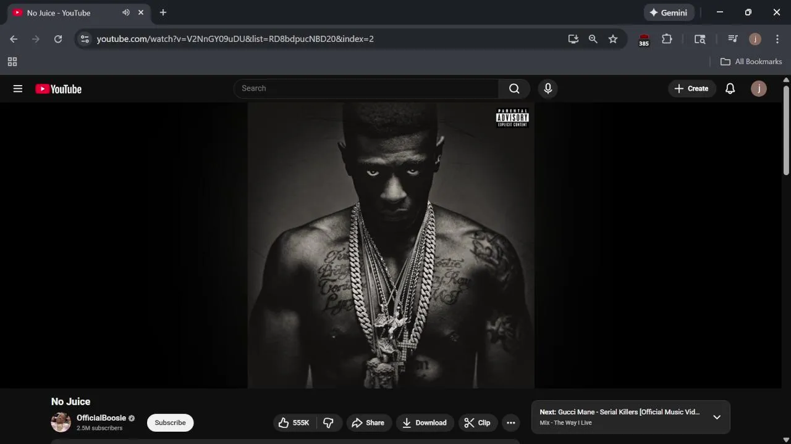Dislike the No Juice video
Viewport: 791px width, 444px height.
[x=329, y=422]
